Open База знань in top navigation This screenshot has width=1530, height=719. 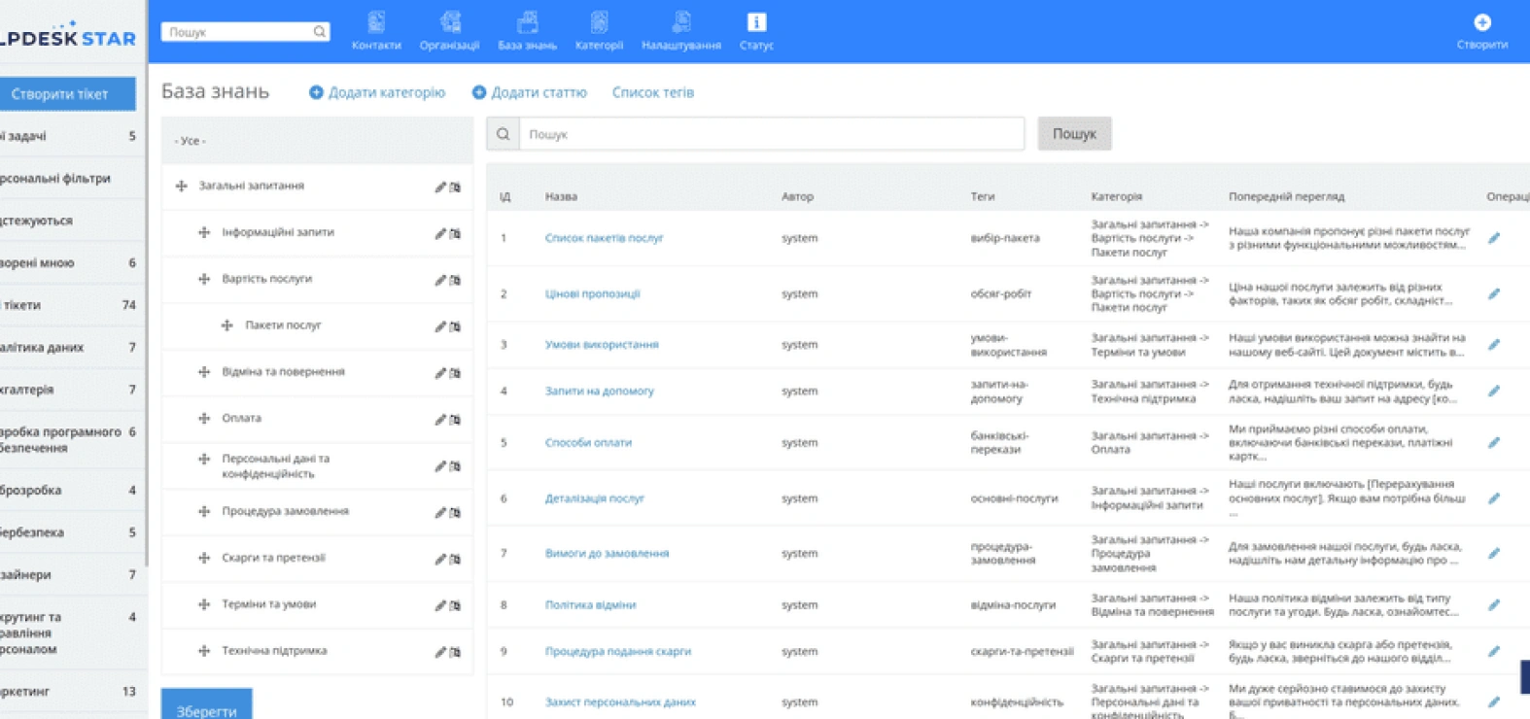coord(527,31)
